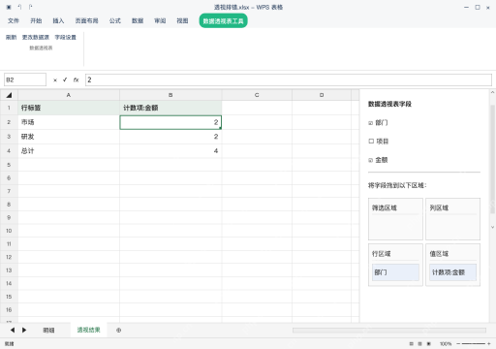Screen dimensions: 496x349
Task: Switch to the 明细 sheet tab
Action: pos(48,331)
